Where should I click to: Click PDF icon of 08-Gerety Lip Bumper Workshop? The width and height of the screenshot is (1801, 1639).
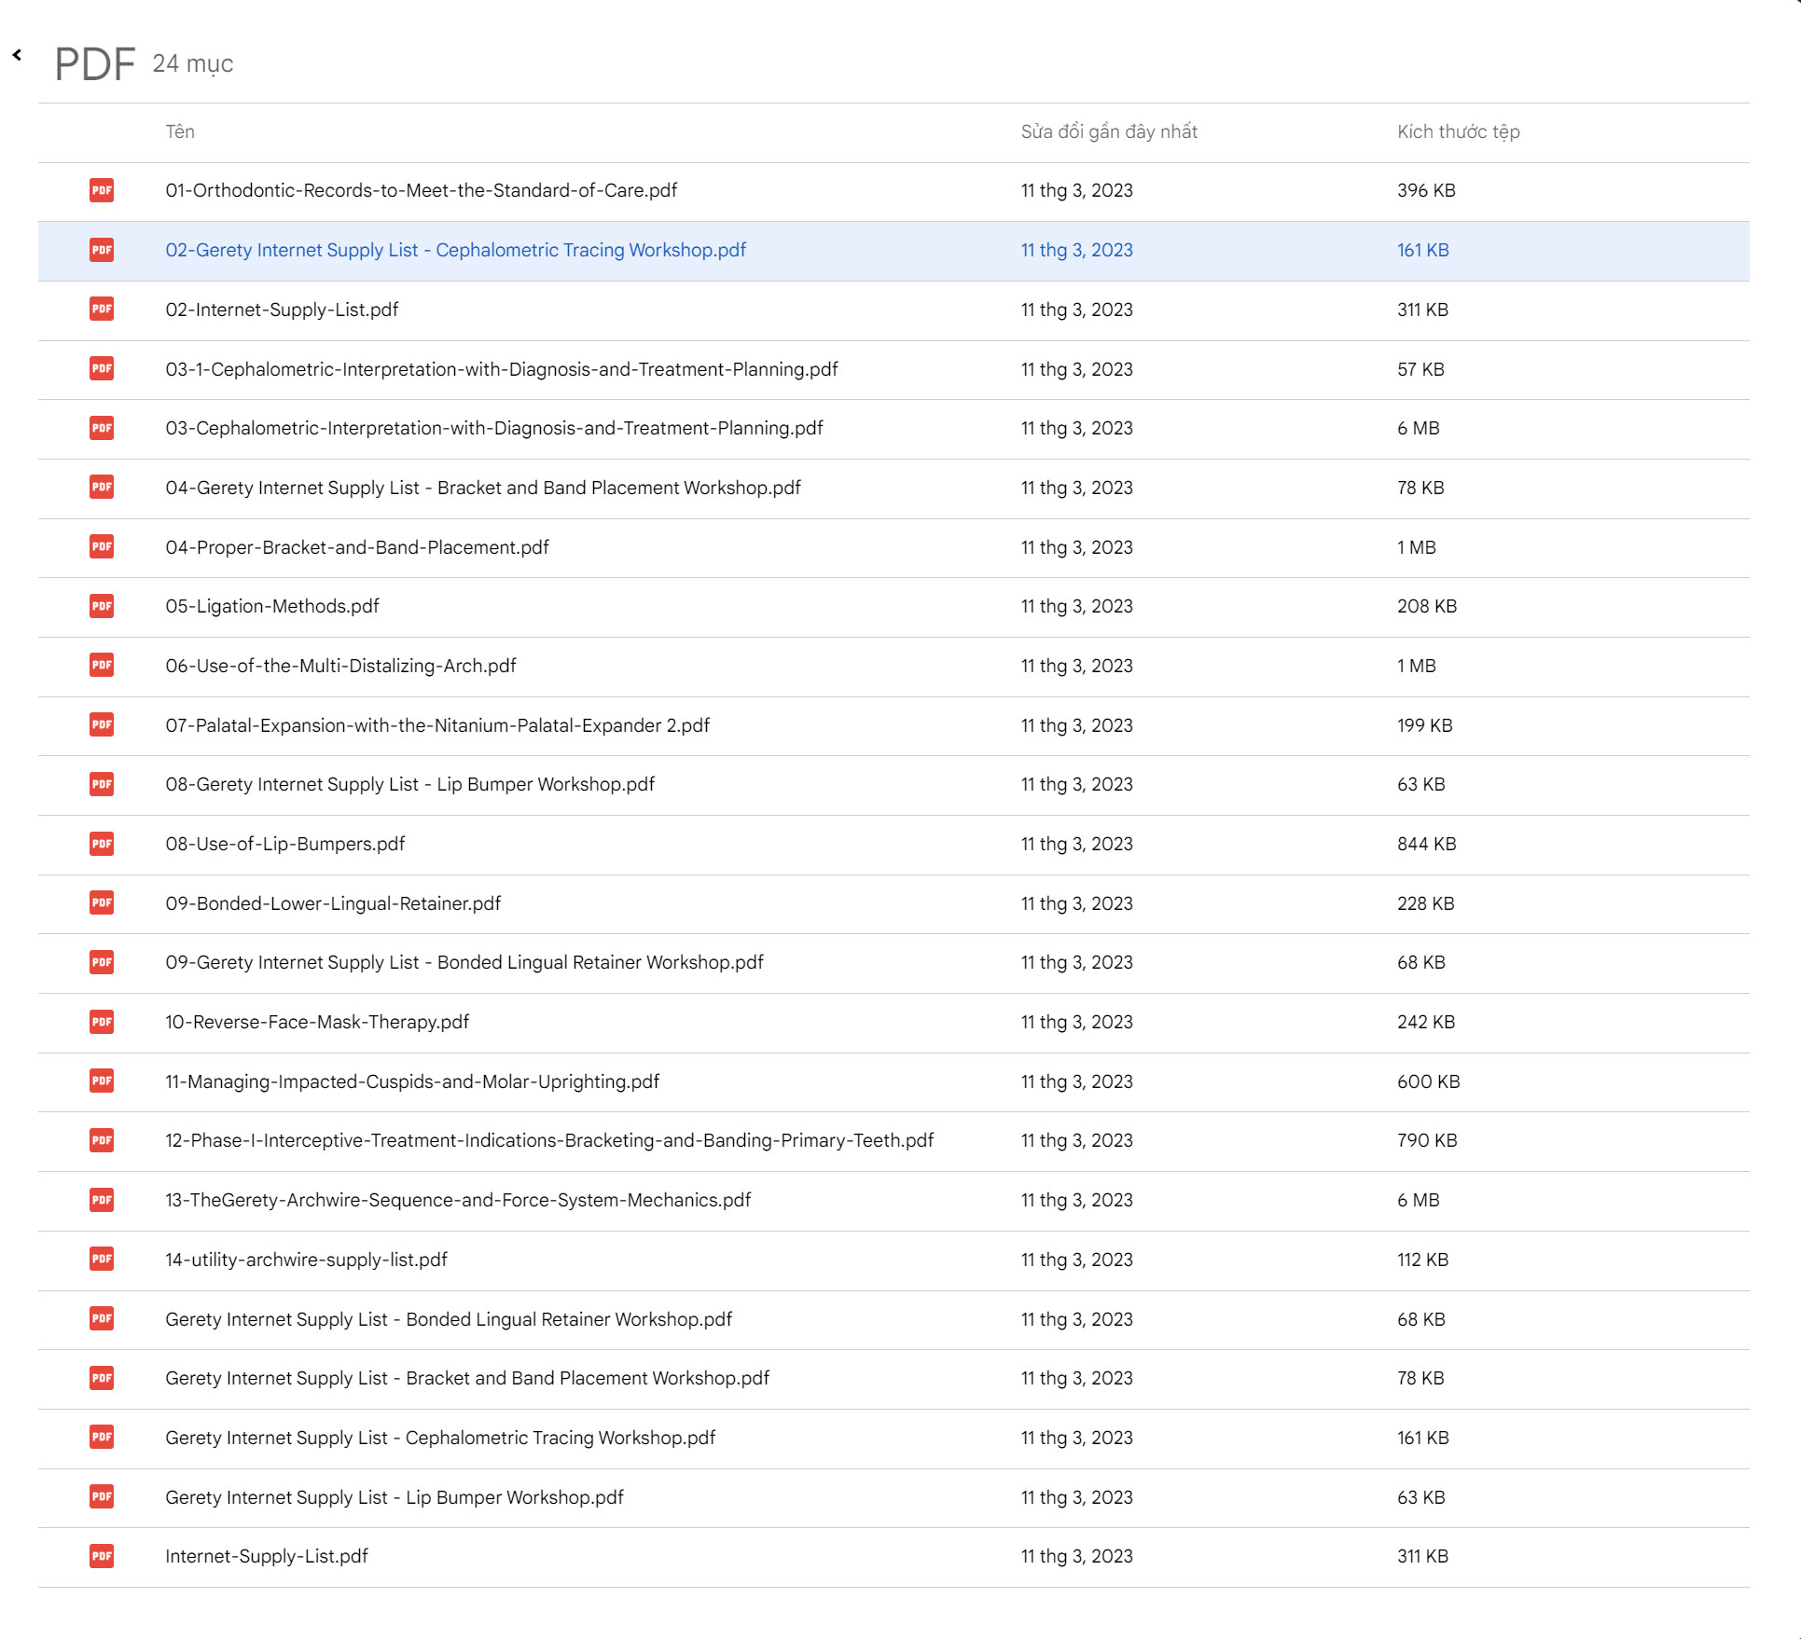(x=102, y=784)
